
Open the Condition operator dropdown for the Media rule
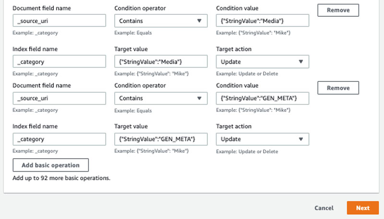(161, 21)
